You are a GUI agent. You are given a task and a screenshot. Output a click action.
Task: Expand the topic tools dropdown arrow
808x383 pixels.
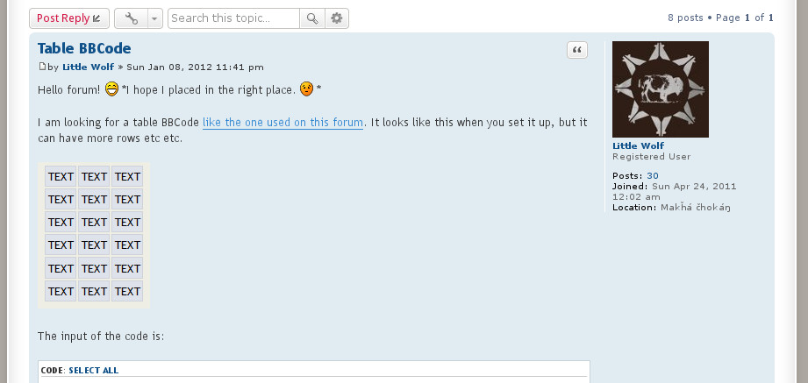point(155,18)
